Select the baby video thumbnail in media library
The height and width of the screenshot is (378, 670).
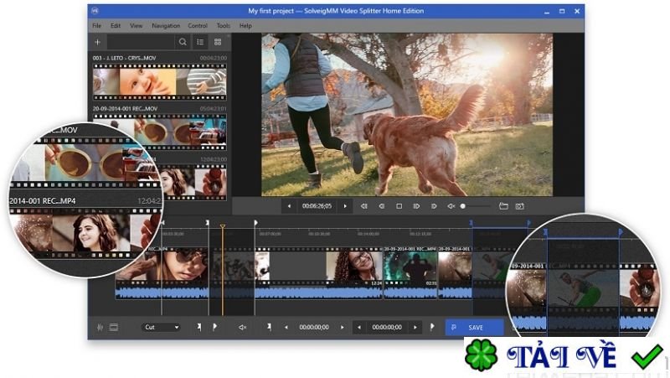147,82
